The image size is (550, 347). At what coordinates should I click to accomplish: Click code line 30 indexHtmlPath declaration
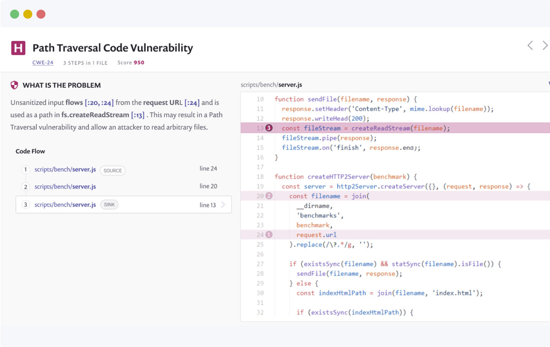tap(389, 293)
